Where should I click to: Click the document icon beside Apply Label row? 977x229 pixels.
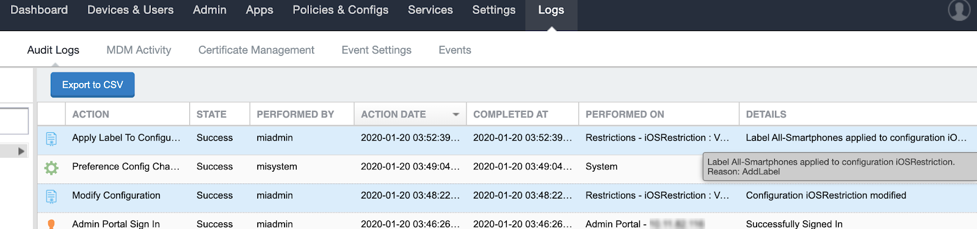51,139
